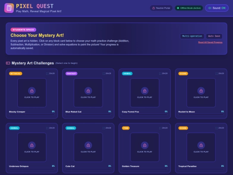Click Click To Play text on Golden Treasure
233x175 pixels.
tap(145, 152)
